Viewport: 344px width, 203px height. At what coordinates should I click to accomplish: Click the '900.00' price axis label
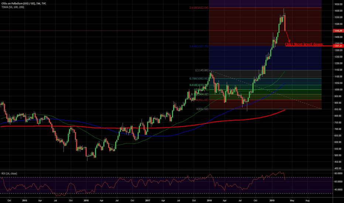click(x=338, y=103)
